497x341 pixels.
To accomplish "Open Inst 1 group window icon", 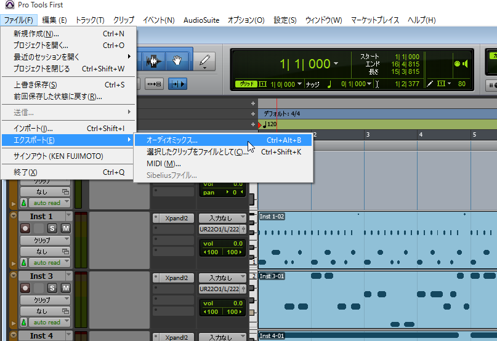I will click(x=66, y=251).
